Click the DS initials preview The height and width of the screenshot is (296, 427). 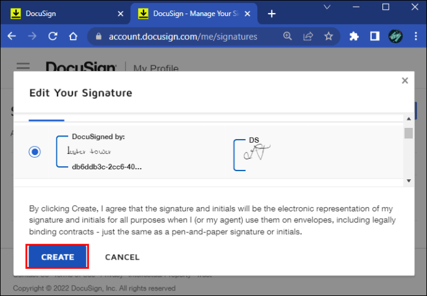tap(252, 154)
